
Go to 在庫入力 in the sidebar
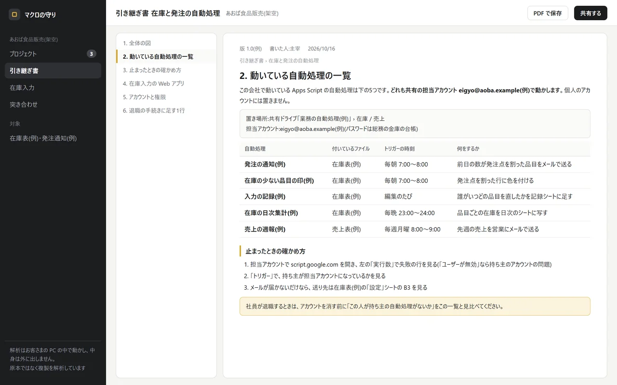pos(53,88)
